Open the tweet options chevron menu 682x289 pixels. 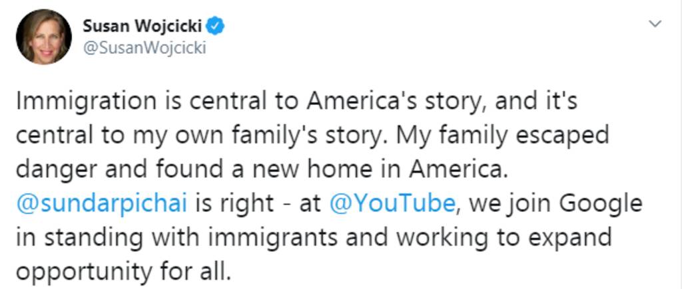pyautogui.click(x=655, y=25)
